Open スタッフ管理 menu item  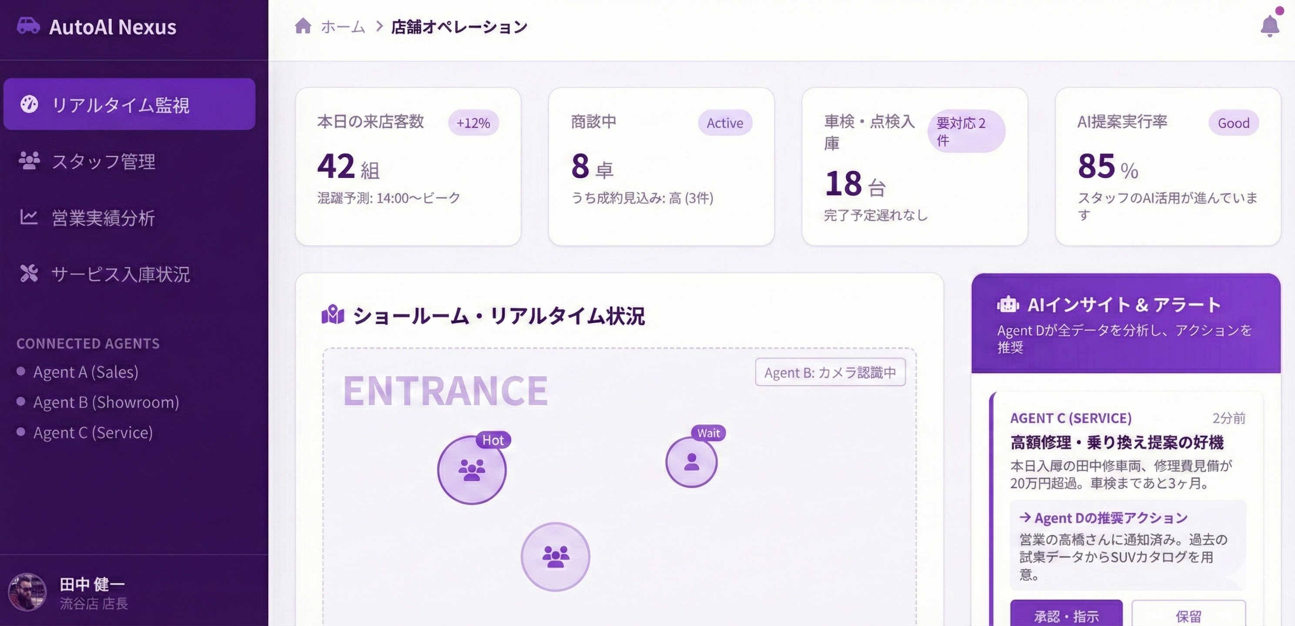pos(104,161)
